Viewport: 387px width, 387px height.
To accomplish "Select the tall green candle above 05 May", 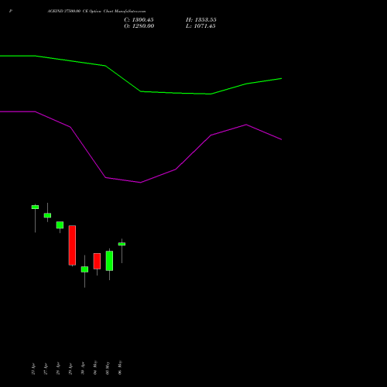I will (109, 261).
